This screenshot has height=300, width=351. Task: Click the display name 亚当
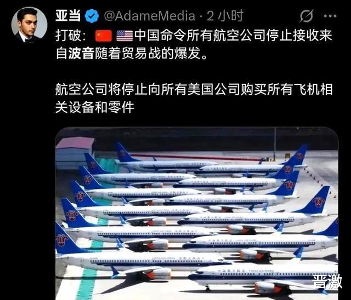[x=68, y=16]
